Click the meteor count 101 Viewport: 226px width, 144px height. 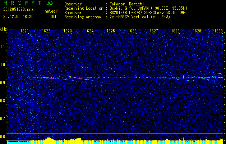pyautogui.click(x=53, y=17)
